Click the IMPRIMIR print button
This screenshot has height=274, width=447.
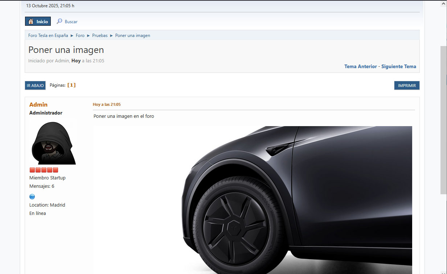tap(407, 86)
